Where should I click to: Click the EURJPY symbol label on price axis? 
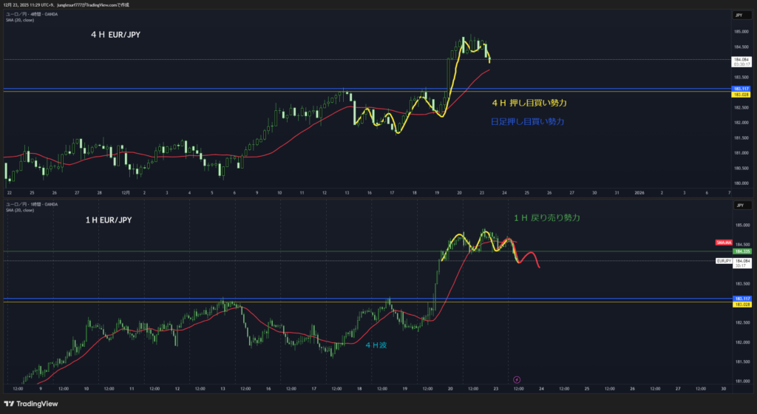[x=724, y=261]
